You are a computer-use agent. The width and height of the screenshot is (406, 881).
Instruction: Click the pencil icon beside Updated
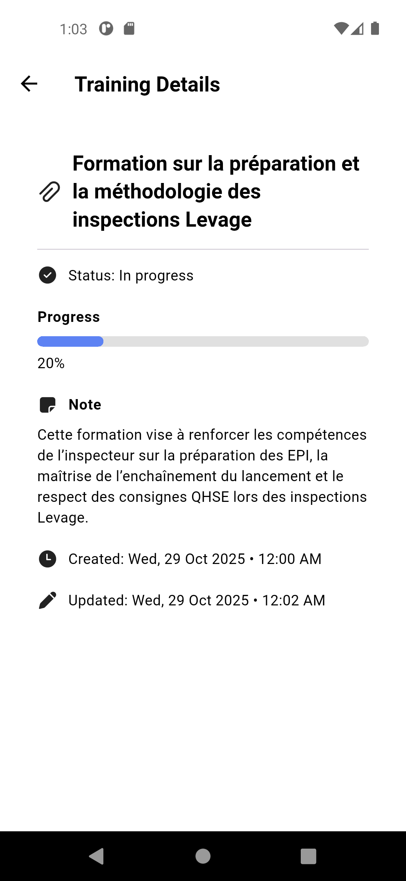47,600
